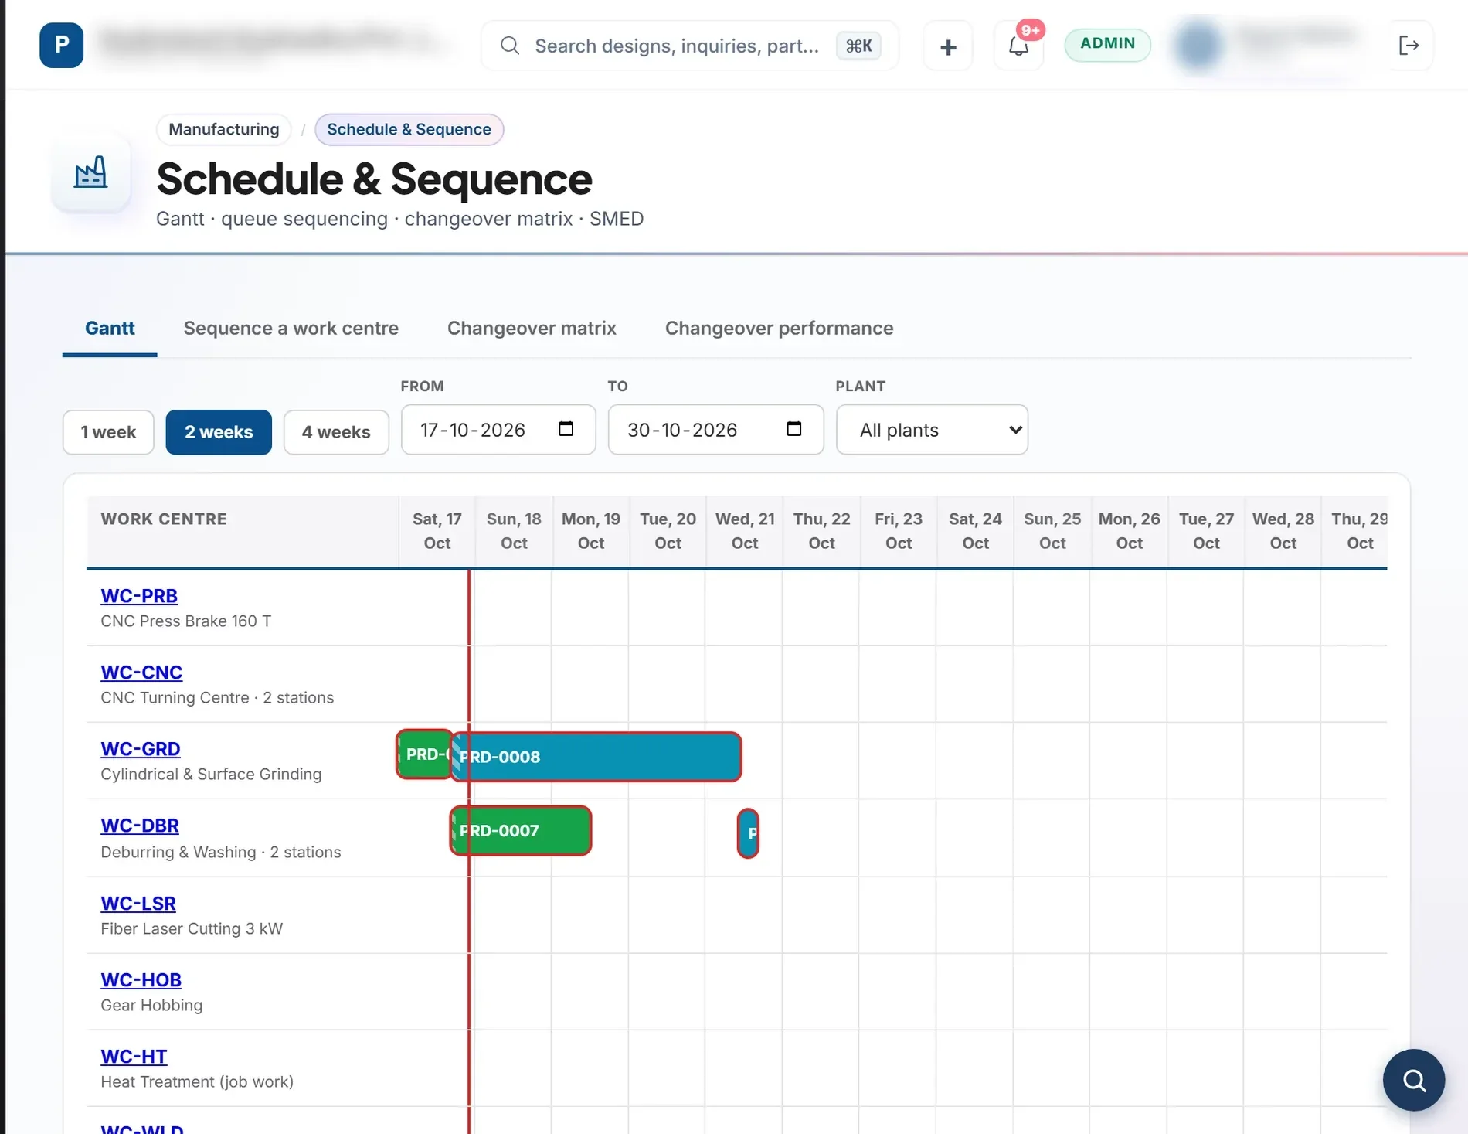Click the logout icon
This screenshot has width=1468, height=1134.
coord(1409,46)
